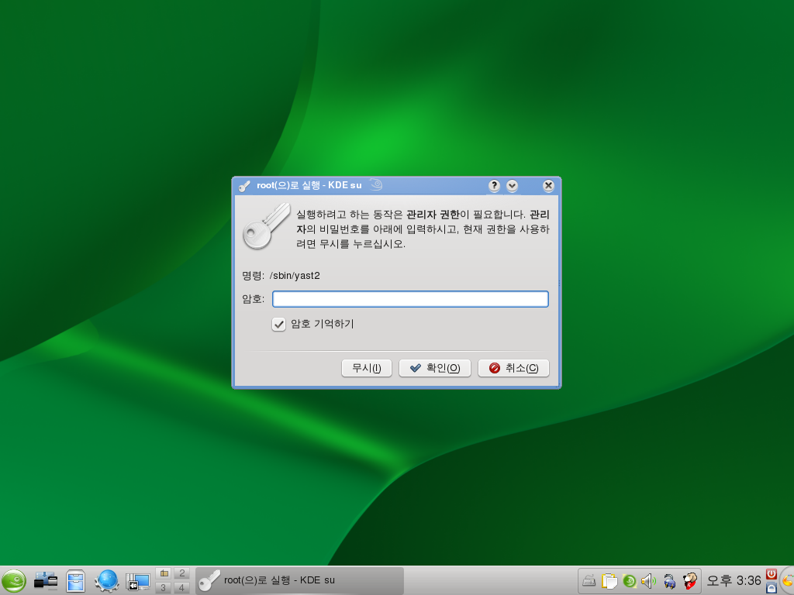794x595 pixels.
Task: Click the power plug tray icon
Action: [x=669, y=581]
